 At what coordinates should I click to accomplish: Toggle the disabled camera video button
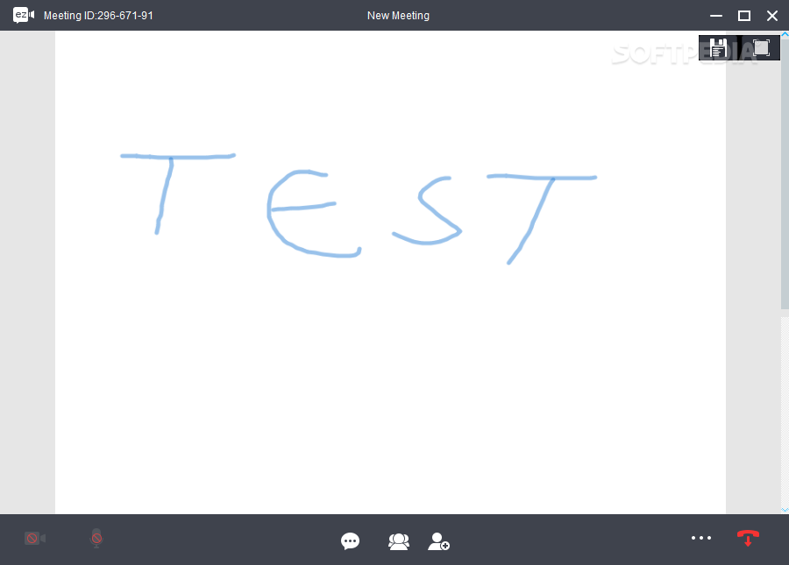35,539
